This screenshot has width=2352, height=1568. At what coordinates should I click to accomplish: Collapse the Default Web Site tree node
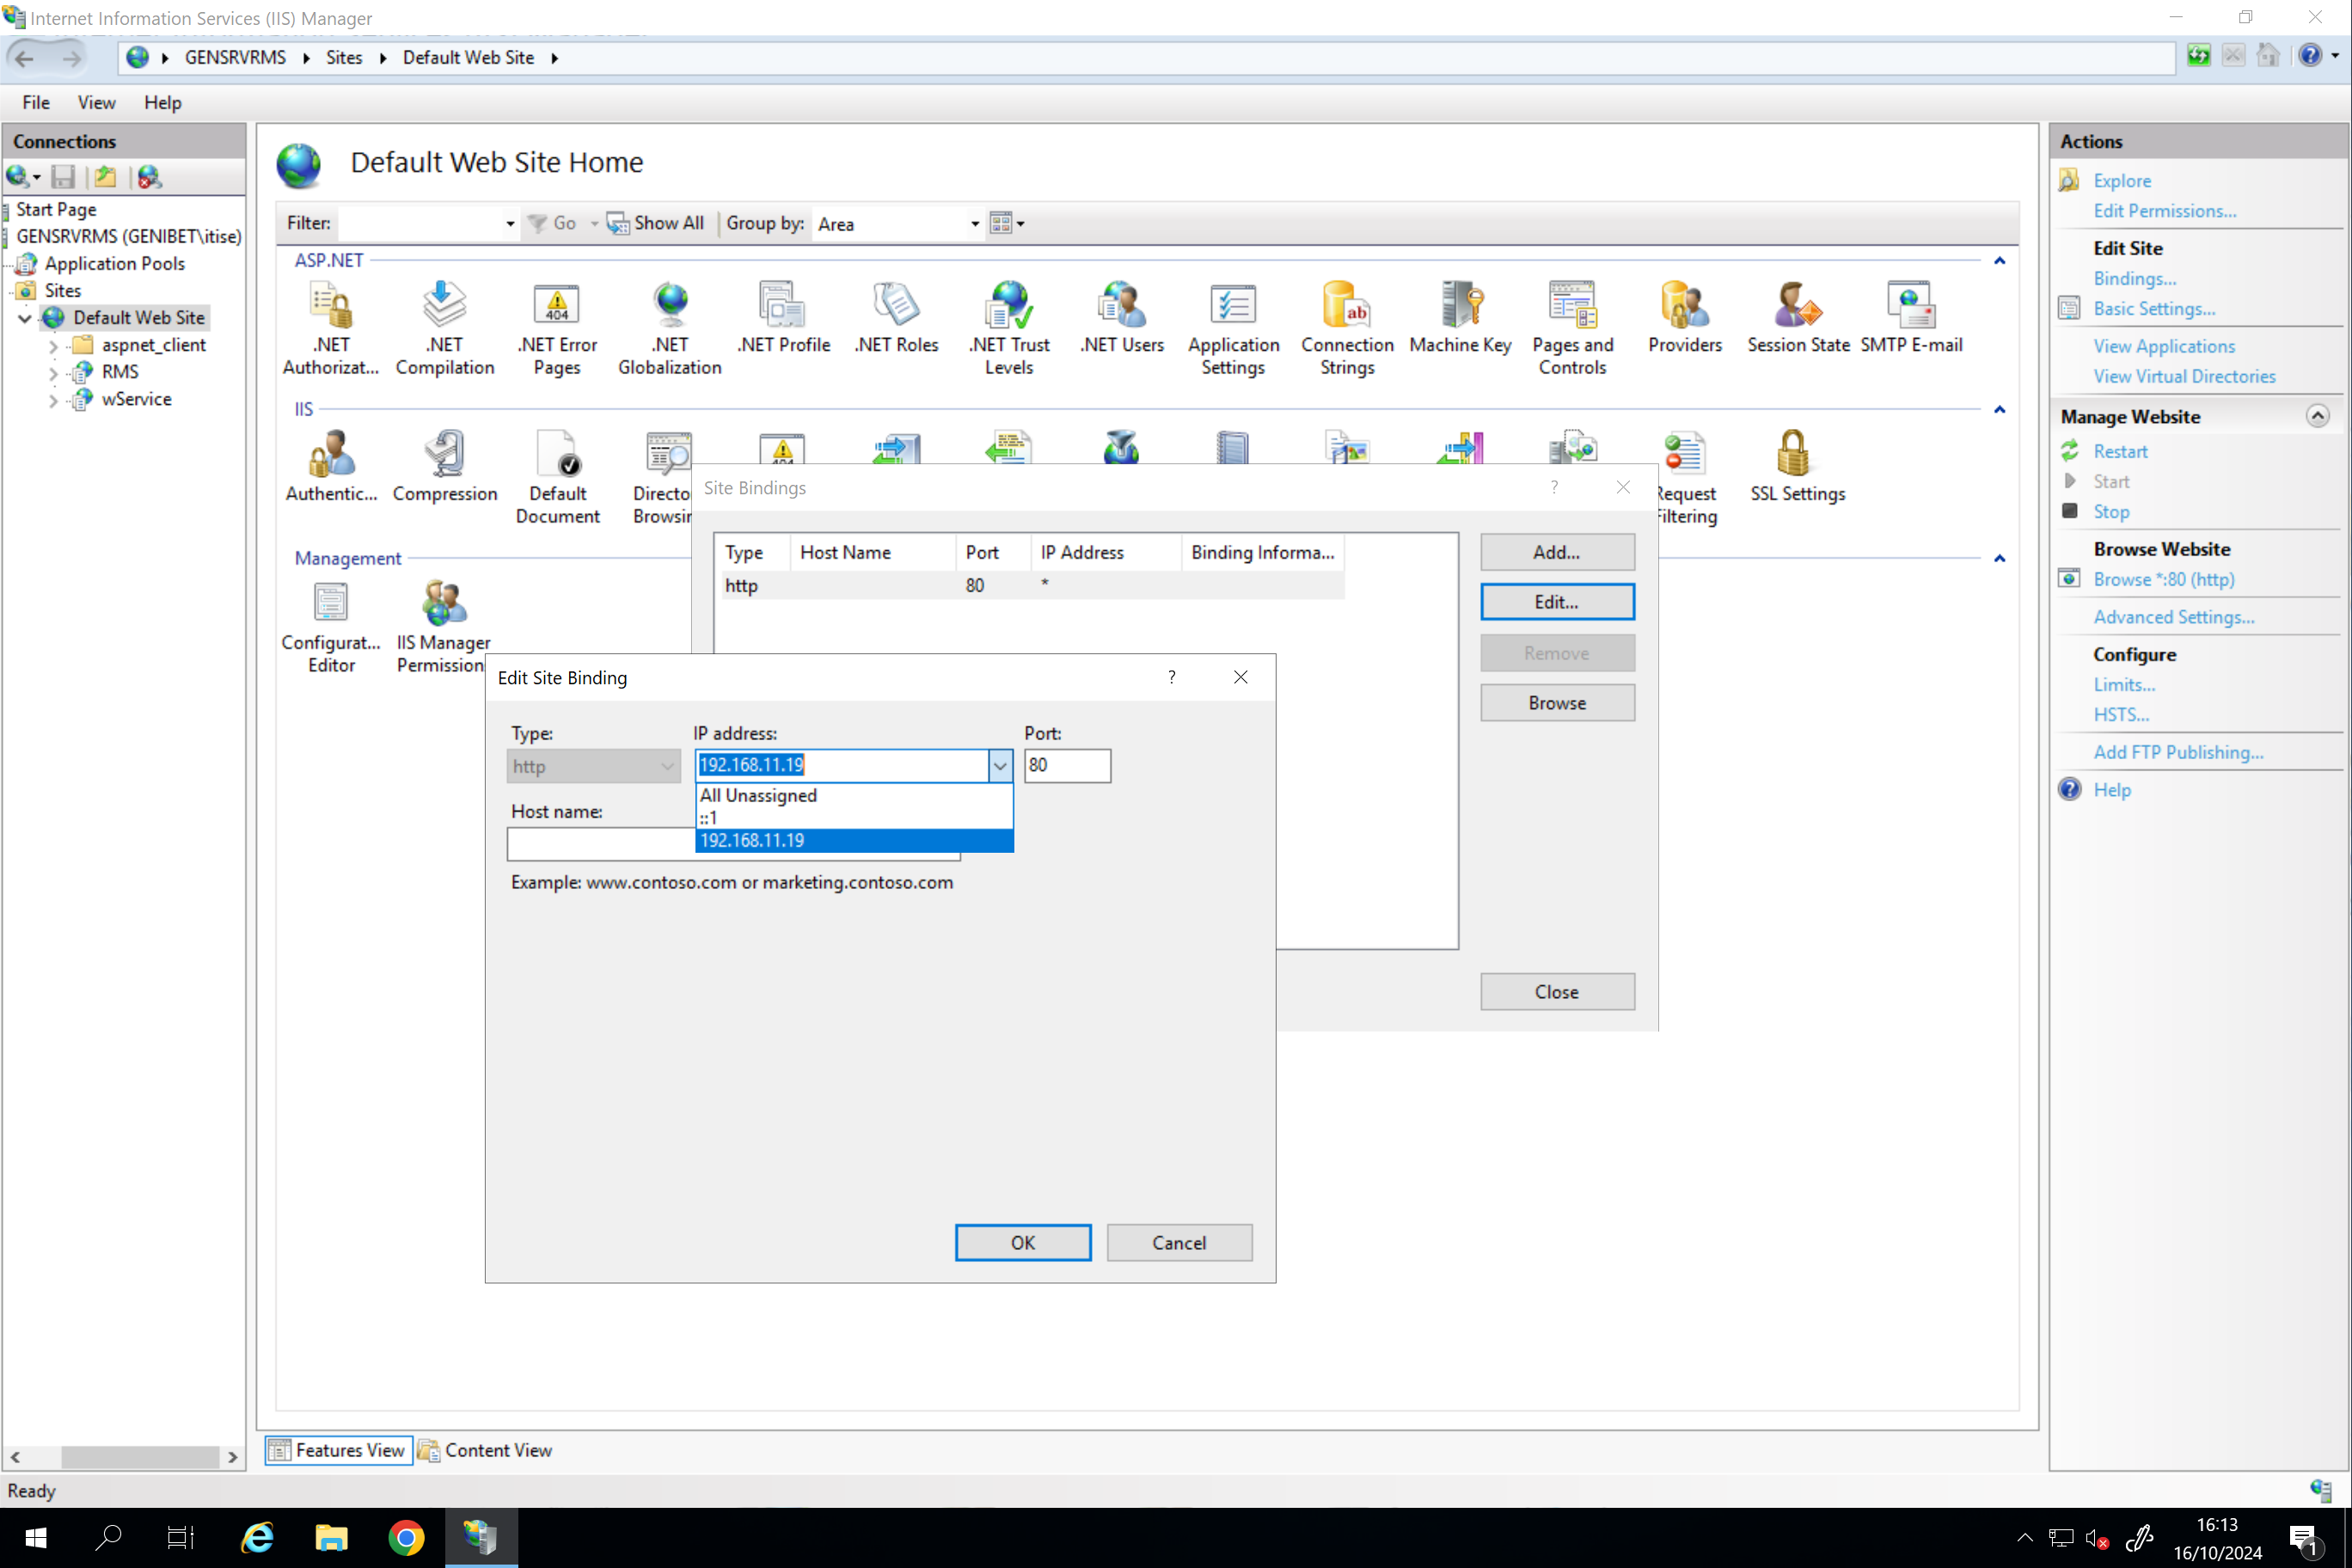pos(25,318)
